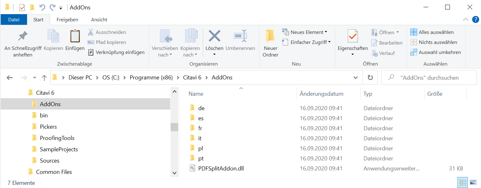Click quick access new folder icon

[x=32, y=7]
